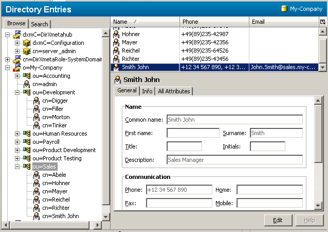Expand the ou=Payroll tree node

coord(17,142)
